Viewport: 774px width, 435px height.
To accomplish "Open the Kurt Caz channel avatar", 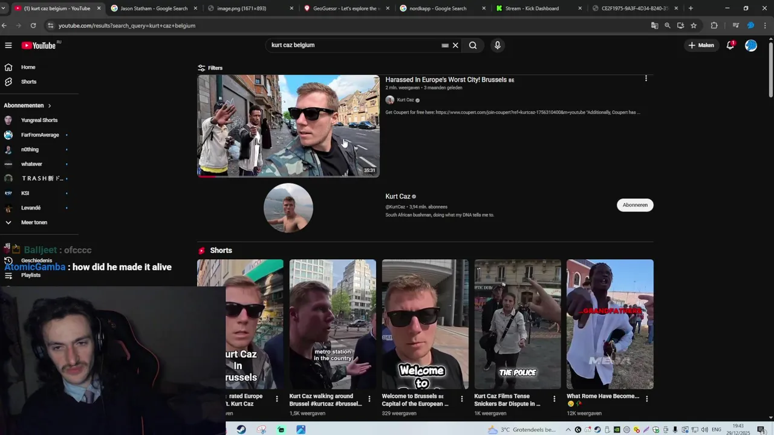I will [288, 208].
